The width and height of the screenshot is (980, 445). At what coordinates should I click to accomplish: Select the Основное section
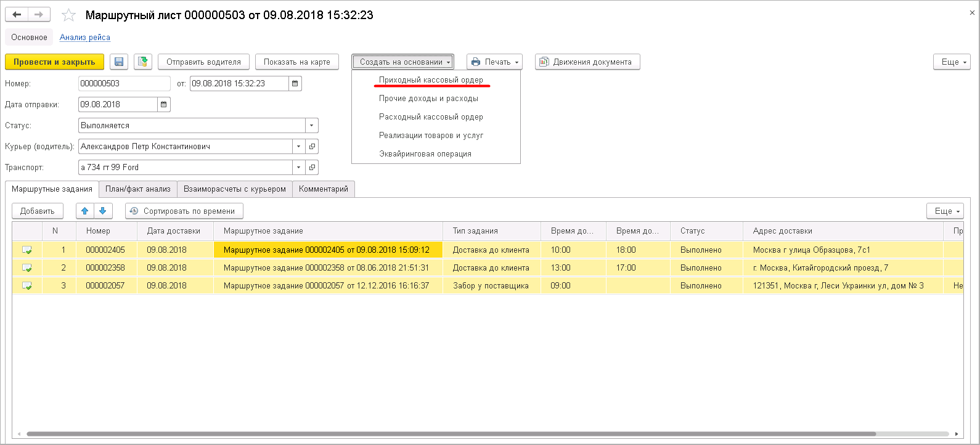point(29,38)
